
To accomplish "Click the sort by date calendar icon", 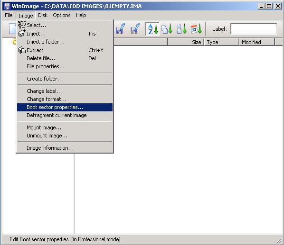I will (x=196, y=29).
